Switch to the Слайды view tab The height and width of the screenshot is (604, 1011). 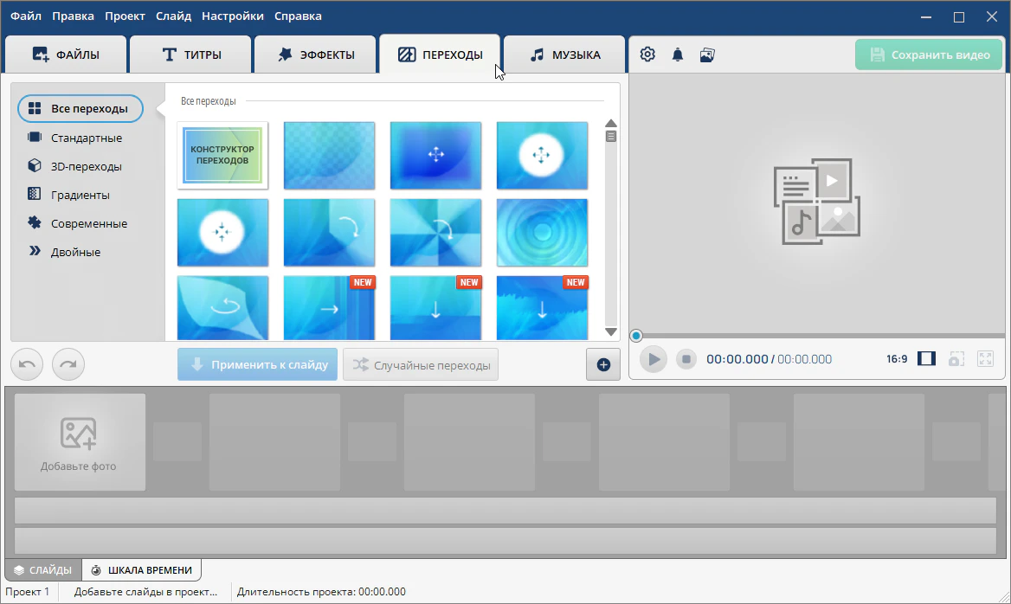(43, 570)
